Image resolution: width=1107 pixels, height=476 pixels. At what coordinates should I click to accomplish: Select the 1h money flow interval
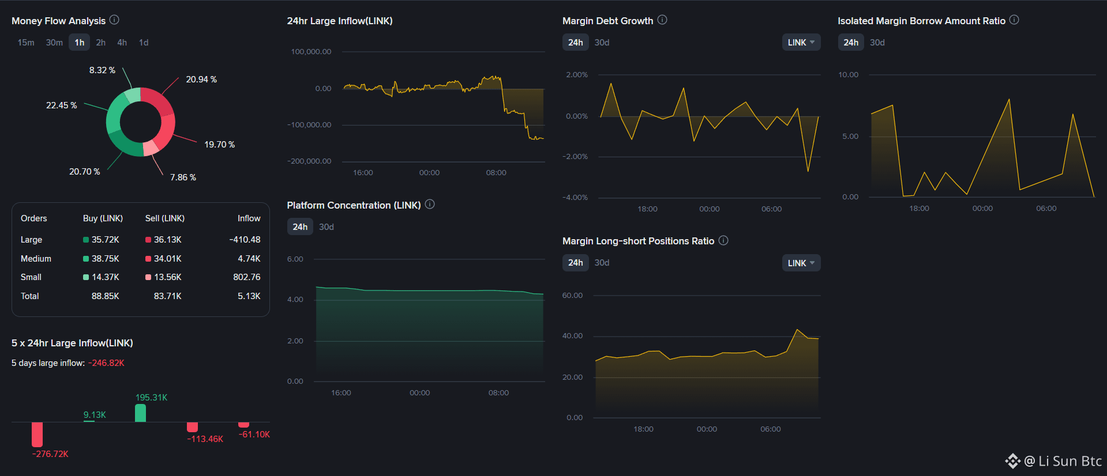pos(80,43)
